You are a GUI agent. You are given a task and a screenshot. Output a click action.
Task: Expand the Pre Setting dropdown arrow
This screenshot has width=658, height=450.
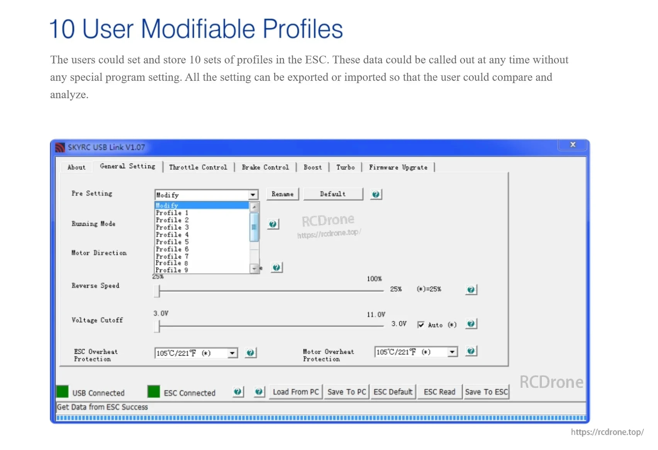pyautogui.click(x=253, y=195)
